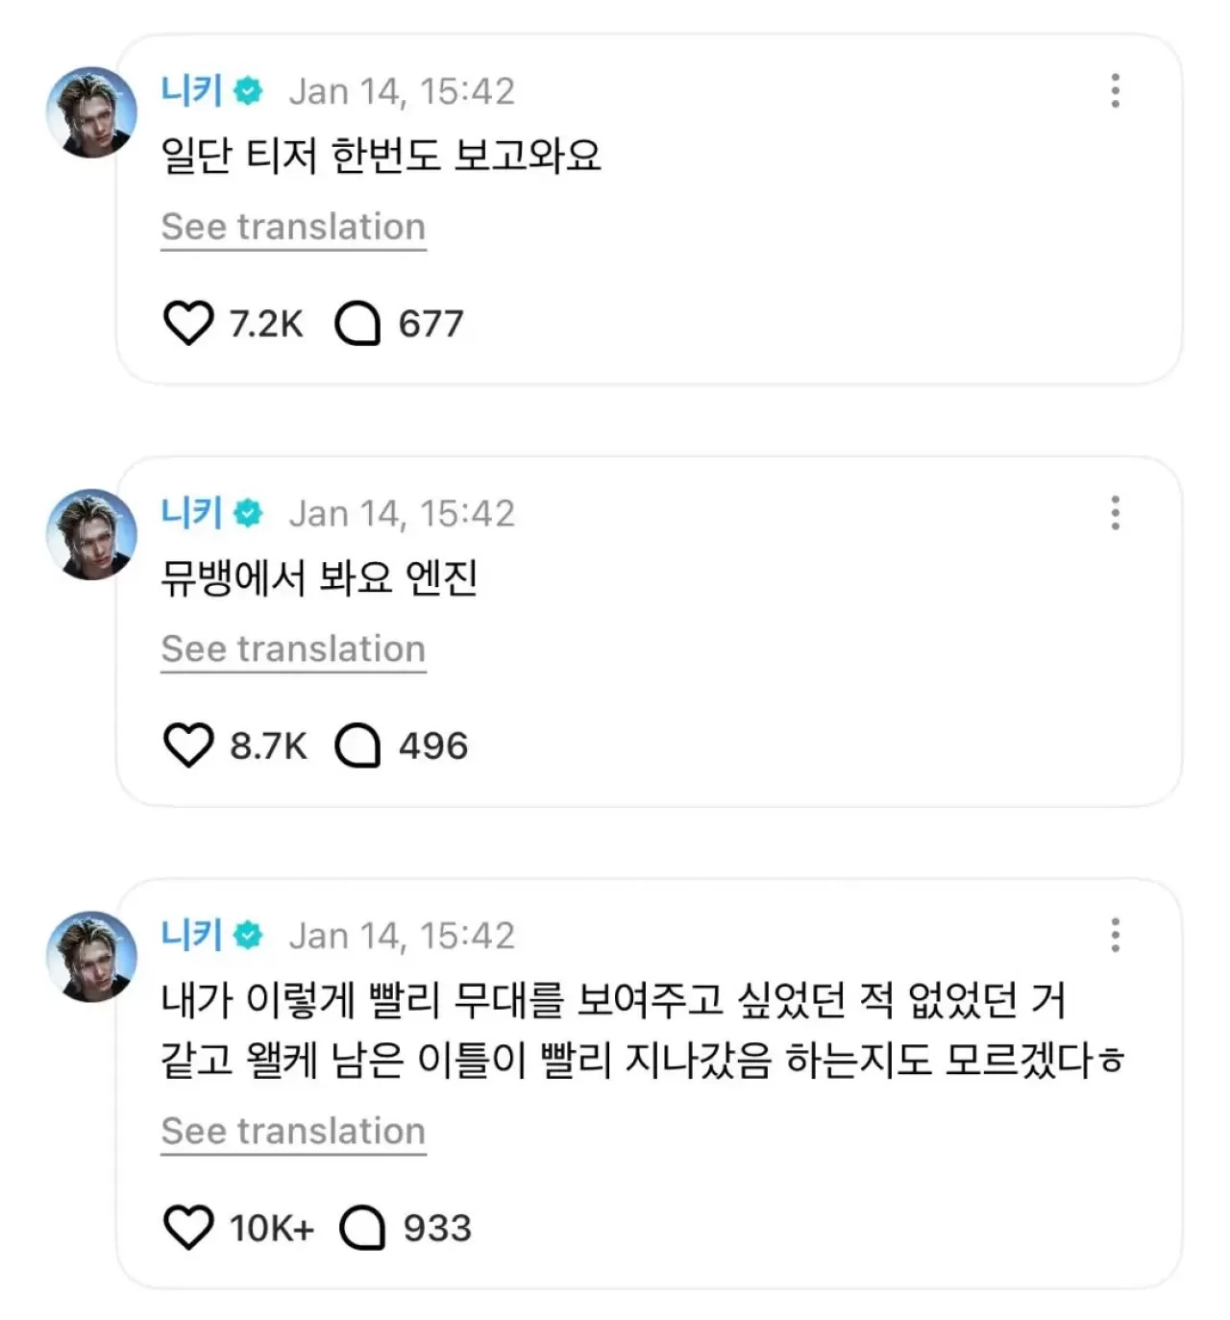The width and height of the screenshot is (1230, 1320).
Task: Open the 니키 username on the first post
Action: 191,90
